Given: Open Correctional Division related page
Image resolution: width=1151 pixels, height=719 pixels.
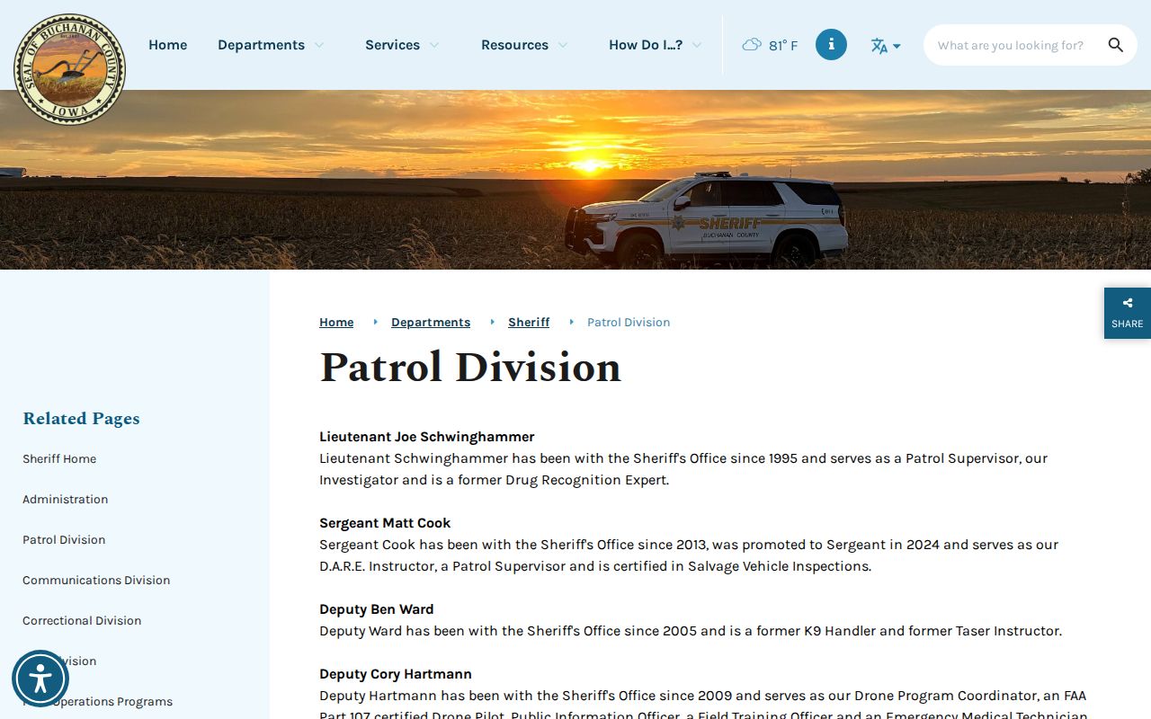Looking at the screenshot, I should click(x=82, y=620).
